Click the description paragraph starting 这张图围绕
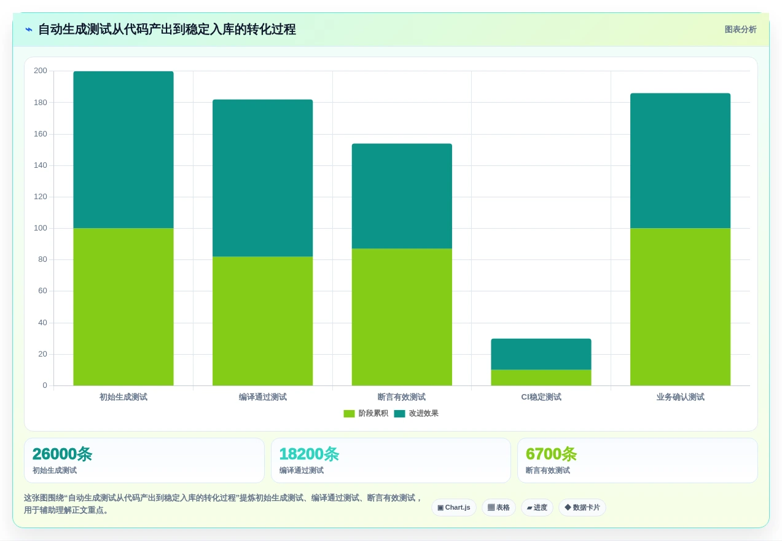 click(223, 504)
